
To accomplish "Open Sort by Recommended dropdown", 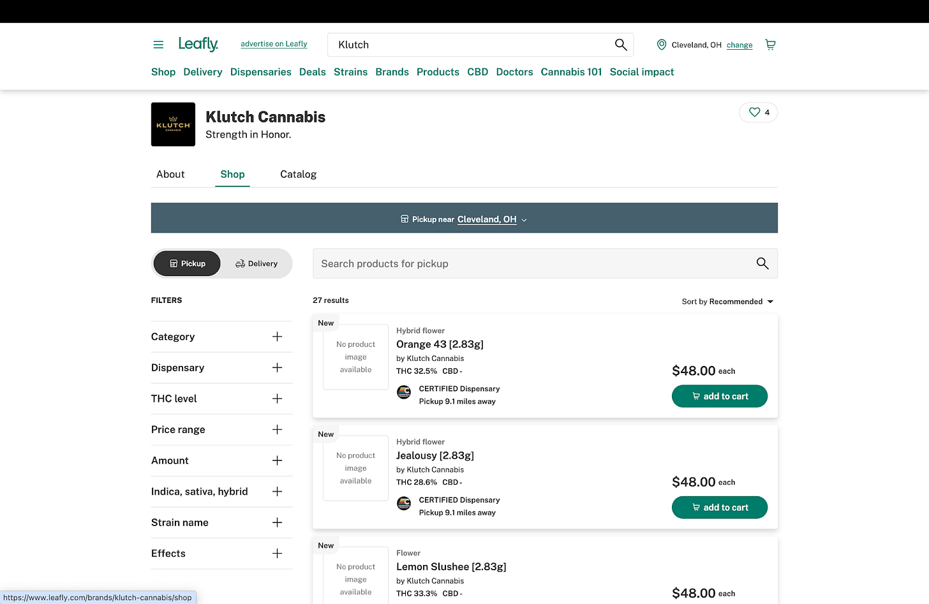I will (x=727, y=302).
